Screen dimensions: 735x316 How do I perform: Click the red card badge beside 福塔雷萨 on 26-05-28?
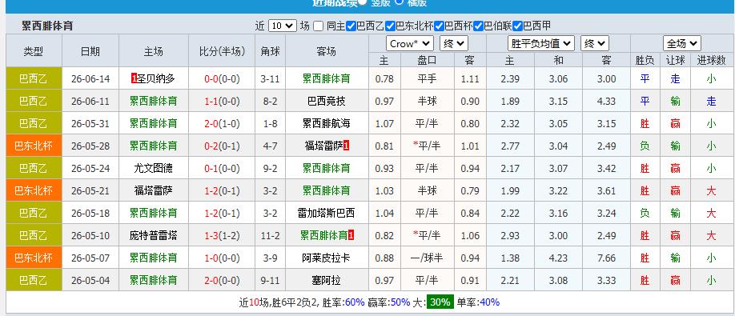coord(347,146)
